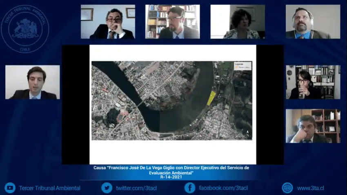Open the twitter.com/3tacl link
The width and height of the screenshot is (347, 195).
[135, 188]
